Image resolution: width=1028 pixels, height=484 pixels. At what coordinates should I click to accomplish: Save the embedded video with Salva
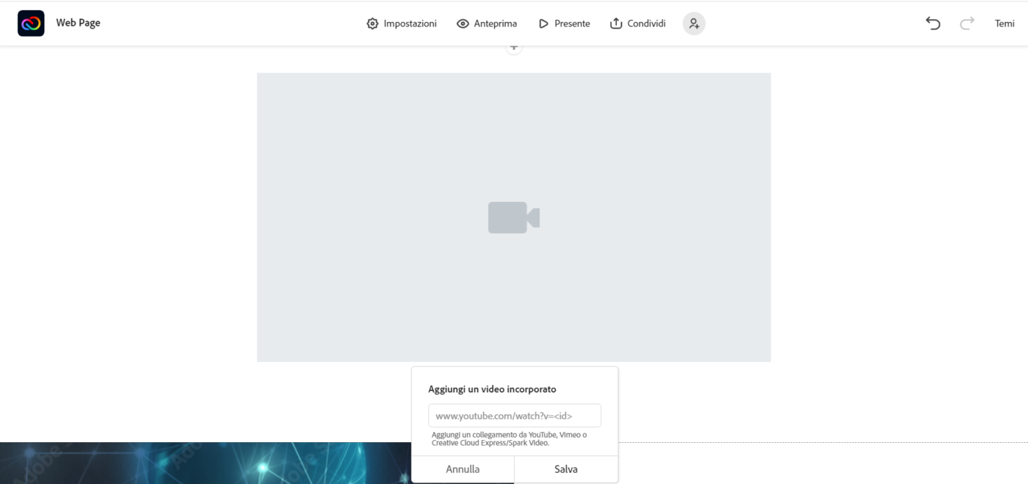(x=565, y=469)
